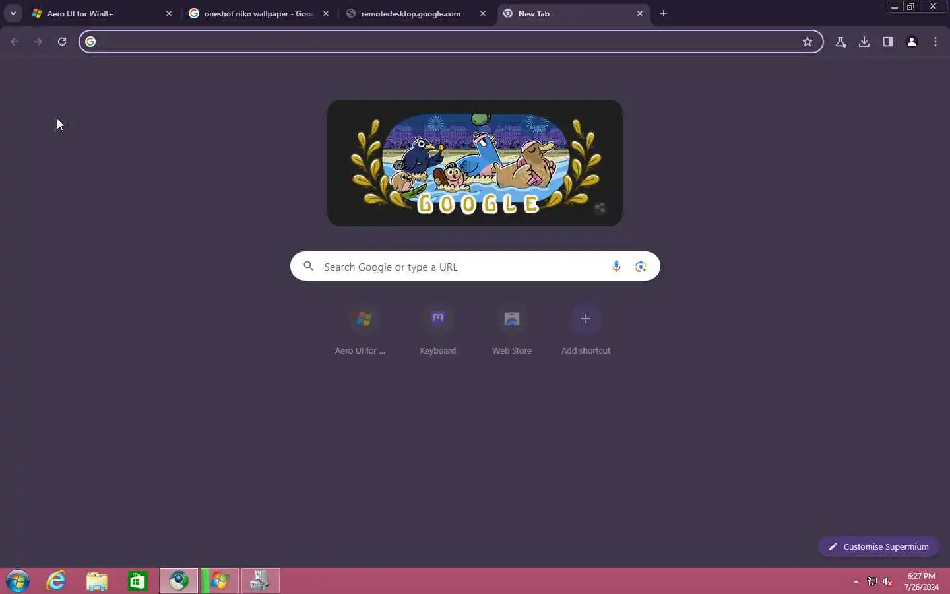This screenshot has width=950, height=594.
Task: Open the last taskbar app icon
Action: pos(261,581)
